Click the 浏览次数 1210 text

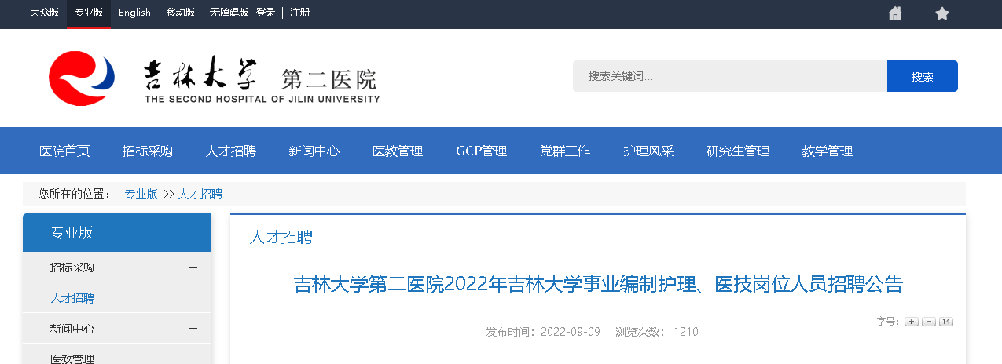click(657, 332)
